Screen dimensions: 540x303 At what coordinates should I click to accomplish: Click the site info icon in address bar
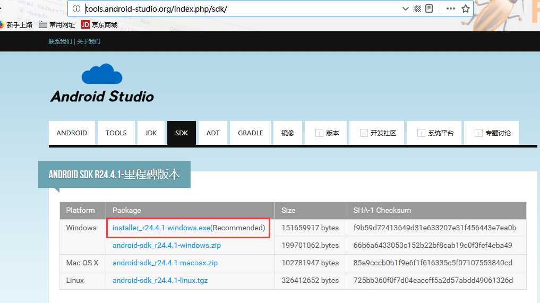[76, 8]
